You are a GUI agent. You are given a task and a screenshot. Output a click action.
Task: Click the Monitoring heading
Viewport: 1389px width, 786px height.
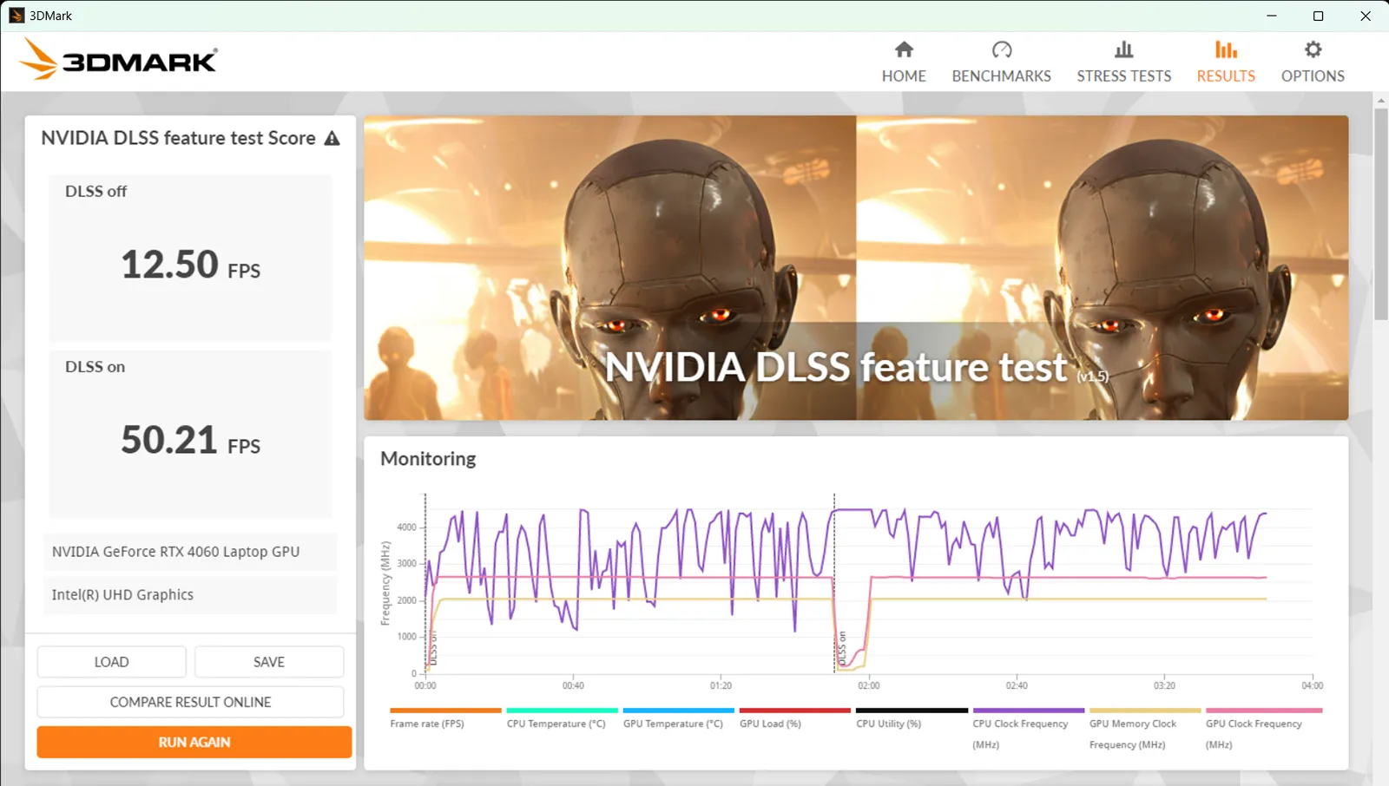pos(428,458)
